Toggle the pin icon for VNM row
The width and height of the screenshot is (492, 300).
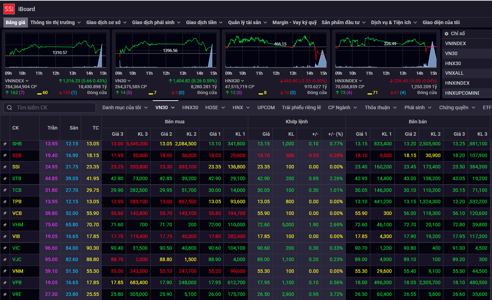[5, 271]
